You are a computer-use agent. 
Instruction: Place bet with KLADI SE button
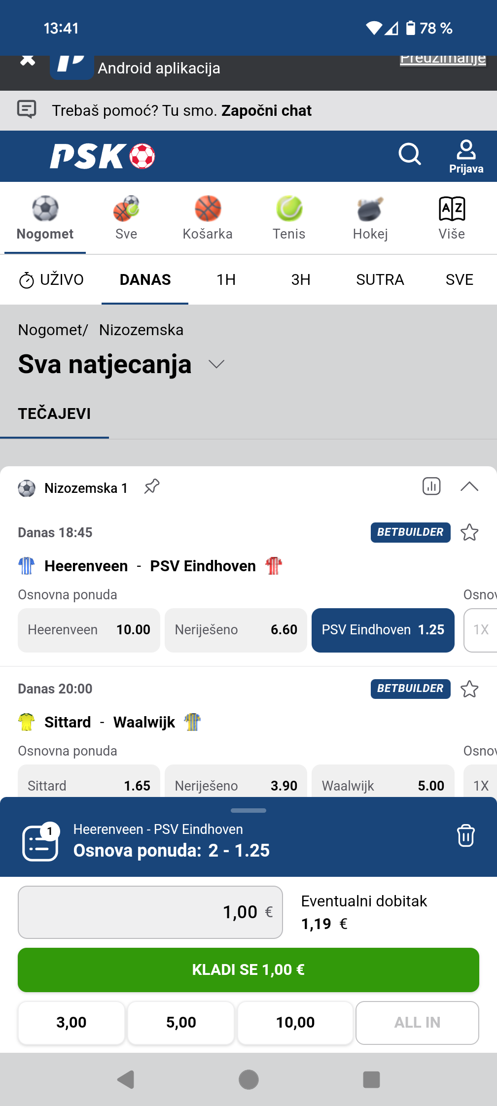click(248, 970)
